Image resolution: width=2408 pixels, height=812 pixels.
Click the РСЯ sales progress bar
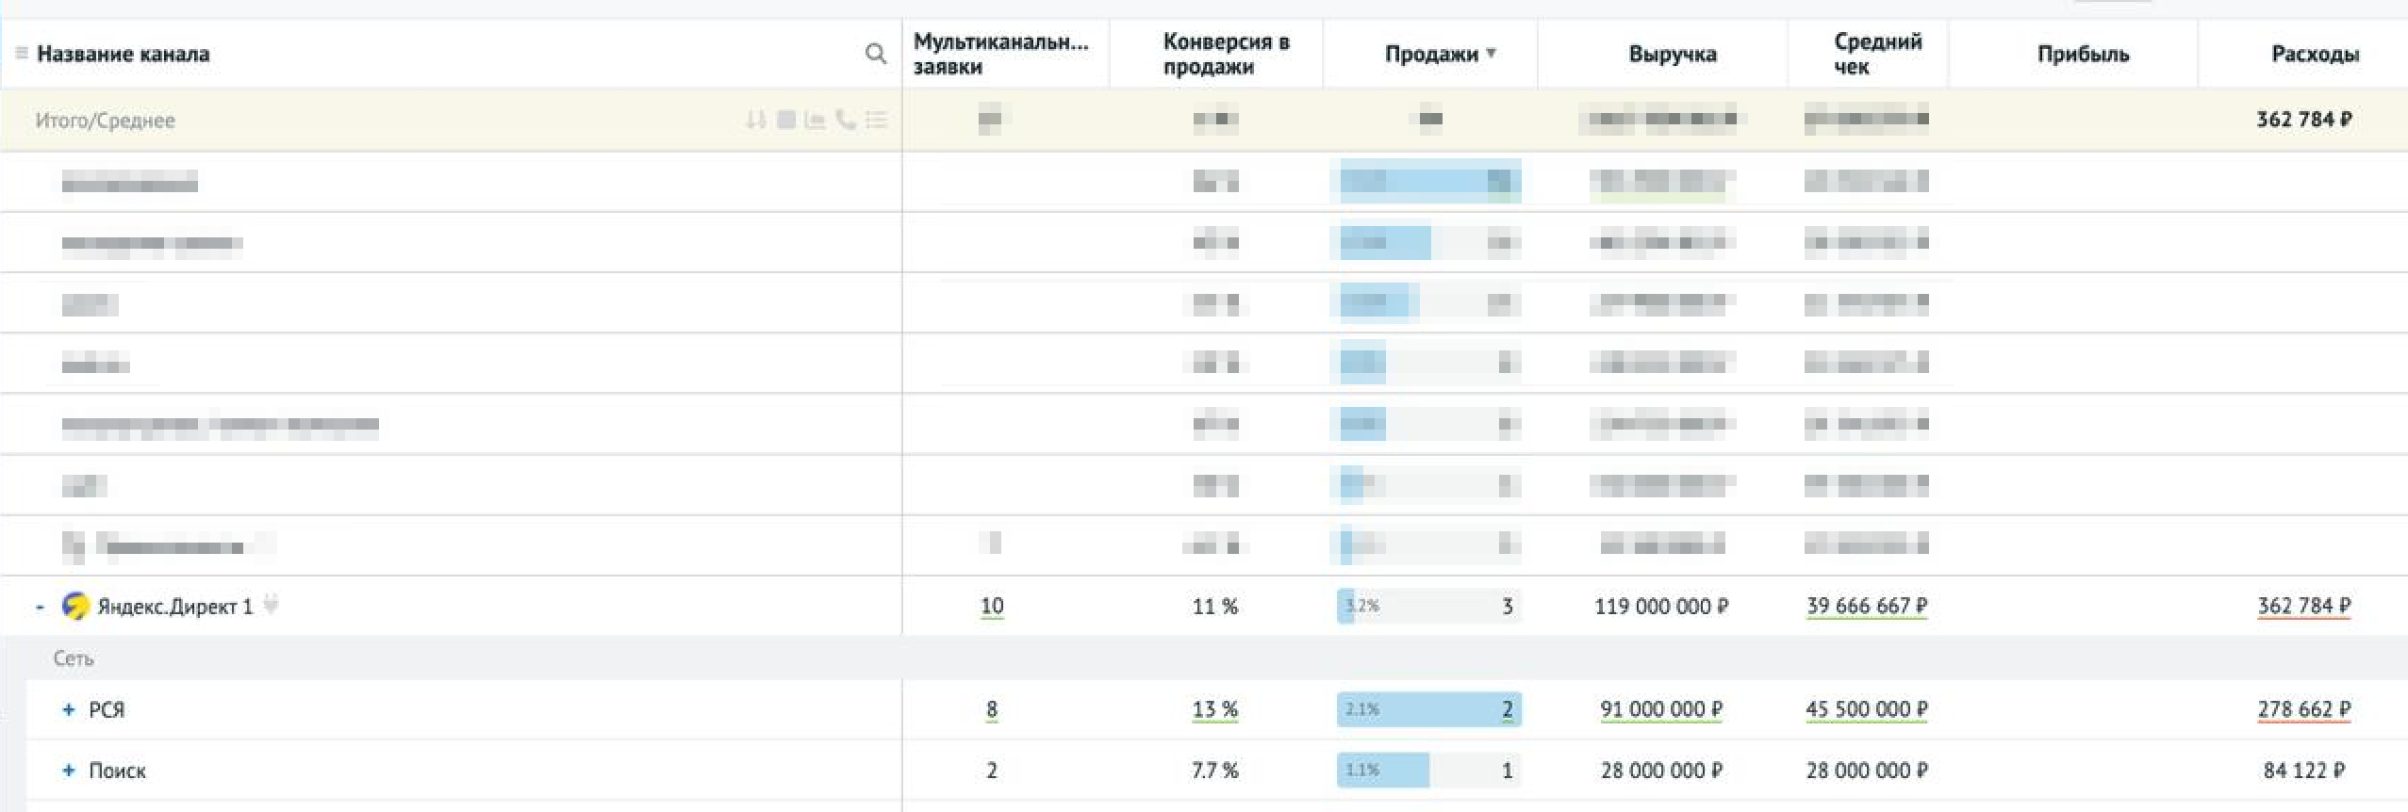[1428, 709]
